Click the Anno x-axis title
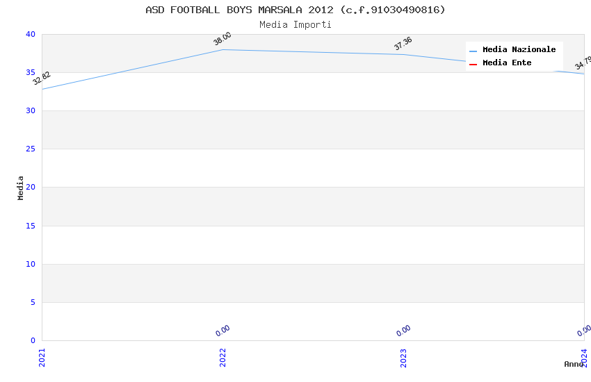This screenshot has width=591, height=382. click(x=574, y=364)
